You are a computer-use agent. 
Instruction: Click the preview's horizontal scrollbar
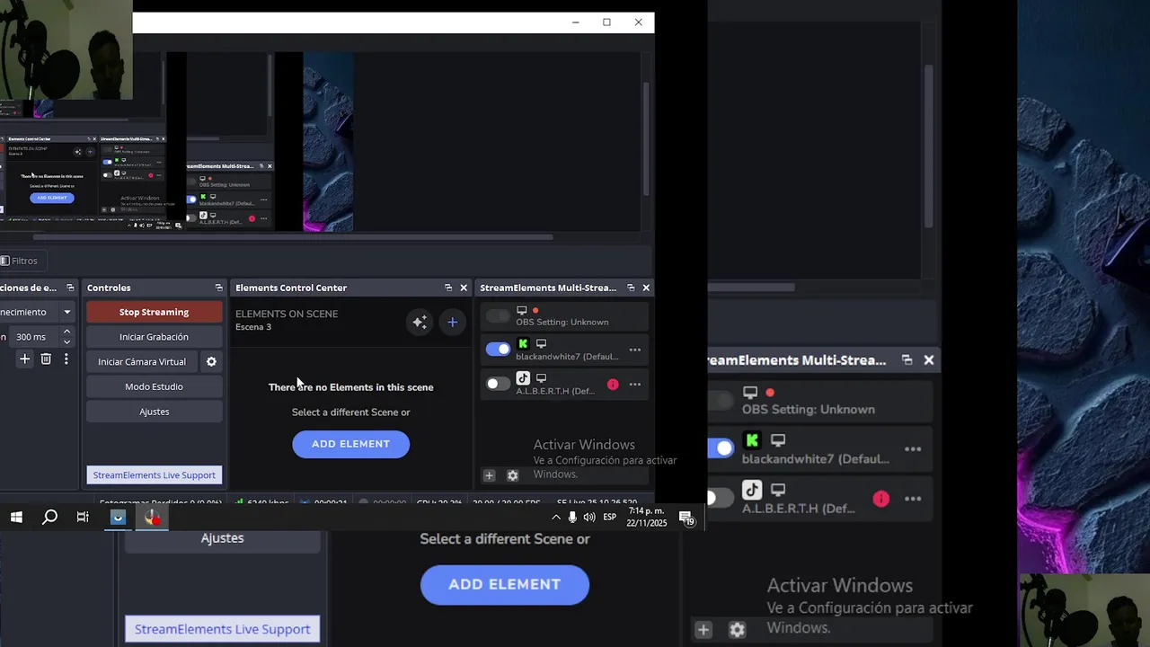click(x=293, y=237)
